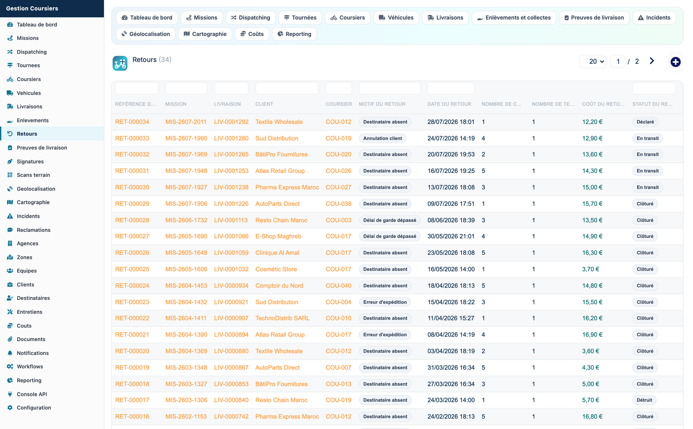
Task: Open the Dispatching tab in top bar
Action: coord(250,18)
